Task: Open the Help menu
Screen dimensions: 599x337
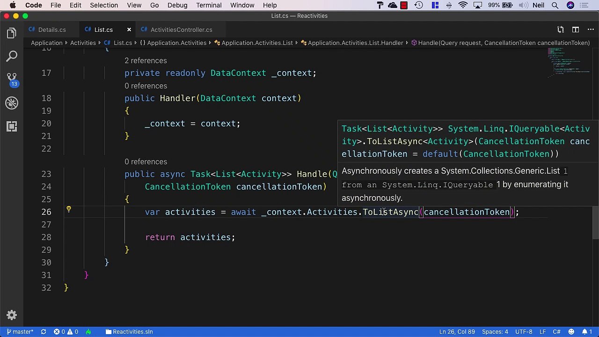Action: [x=270, y=5]
